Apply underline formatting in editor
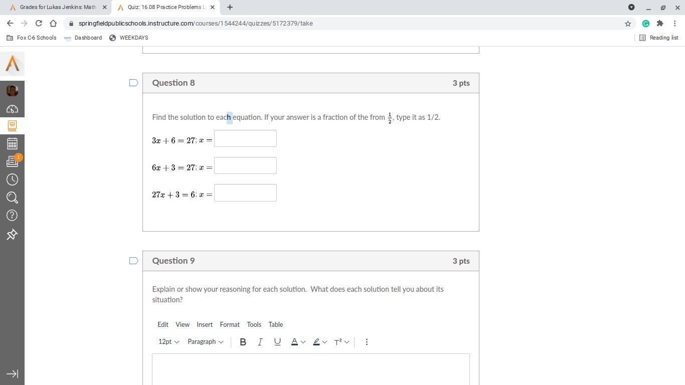The height and width of the screenshot is (385, 685). 277,342
